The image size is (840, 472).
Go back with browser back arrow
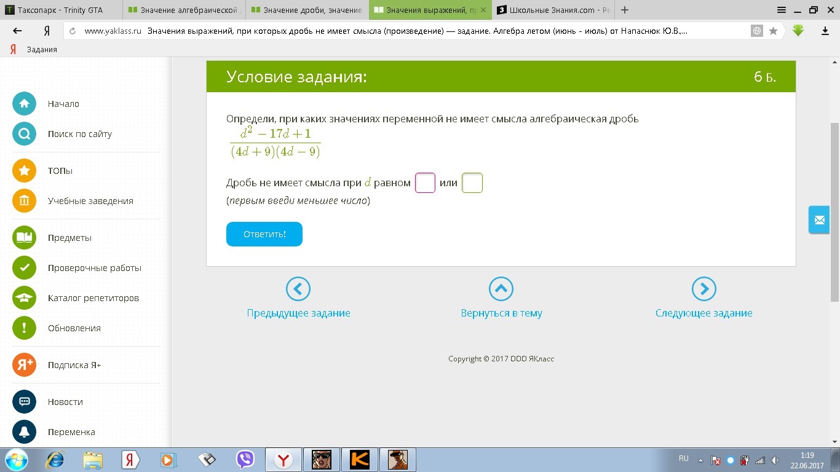17,31
